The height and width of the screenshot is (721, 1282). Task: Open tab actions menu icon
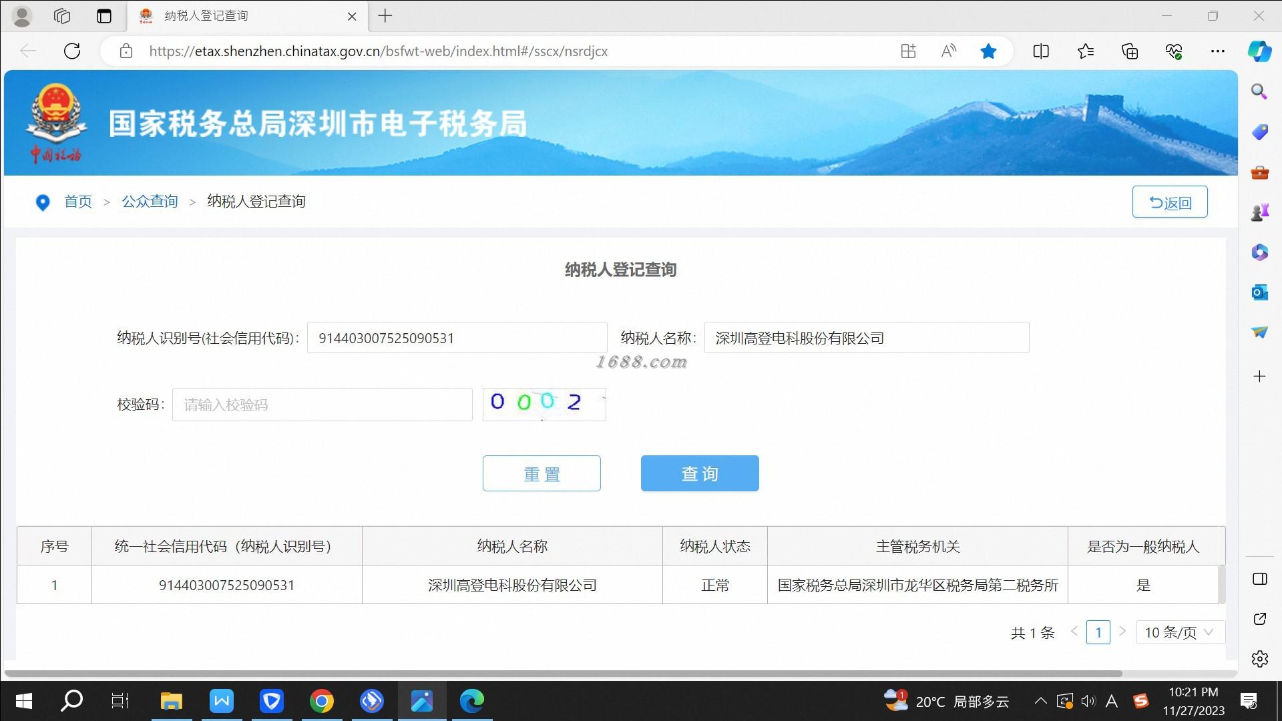pyautogui.click(x=104, y=16)
